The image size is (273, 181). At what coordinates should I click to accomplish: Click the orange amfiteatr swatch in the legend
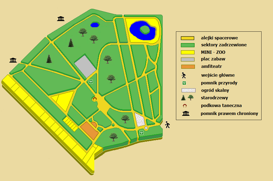coord(188,67)
